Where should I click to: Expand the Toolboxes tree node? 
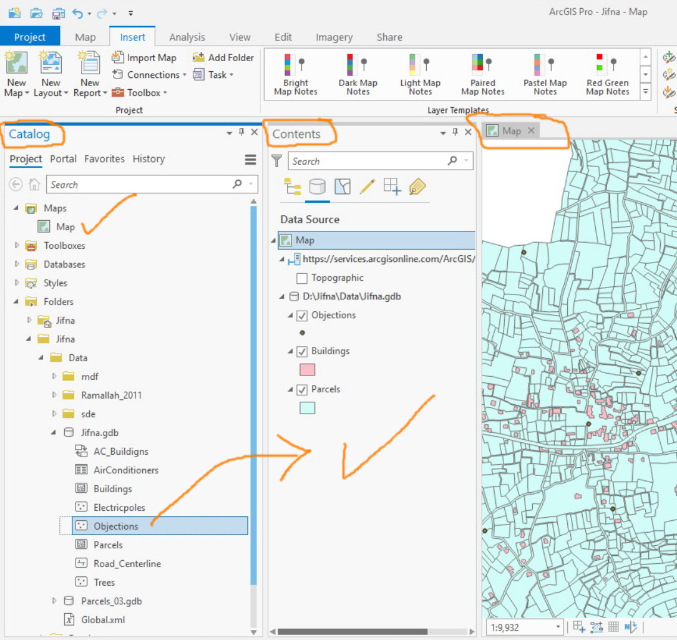(16, 245)
